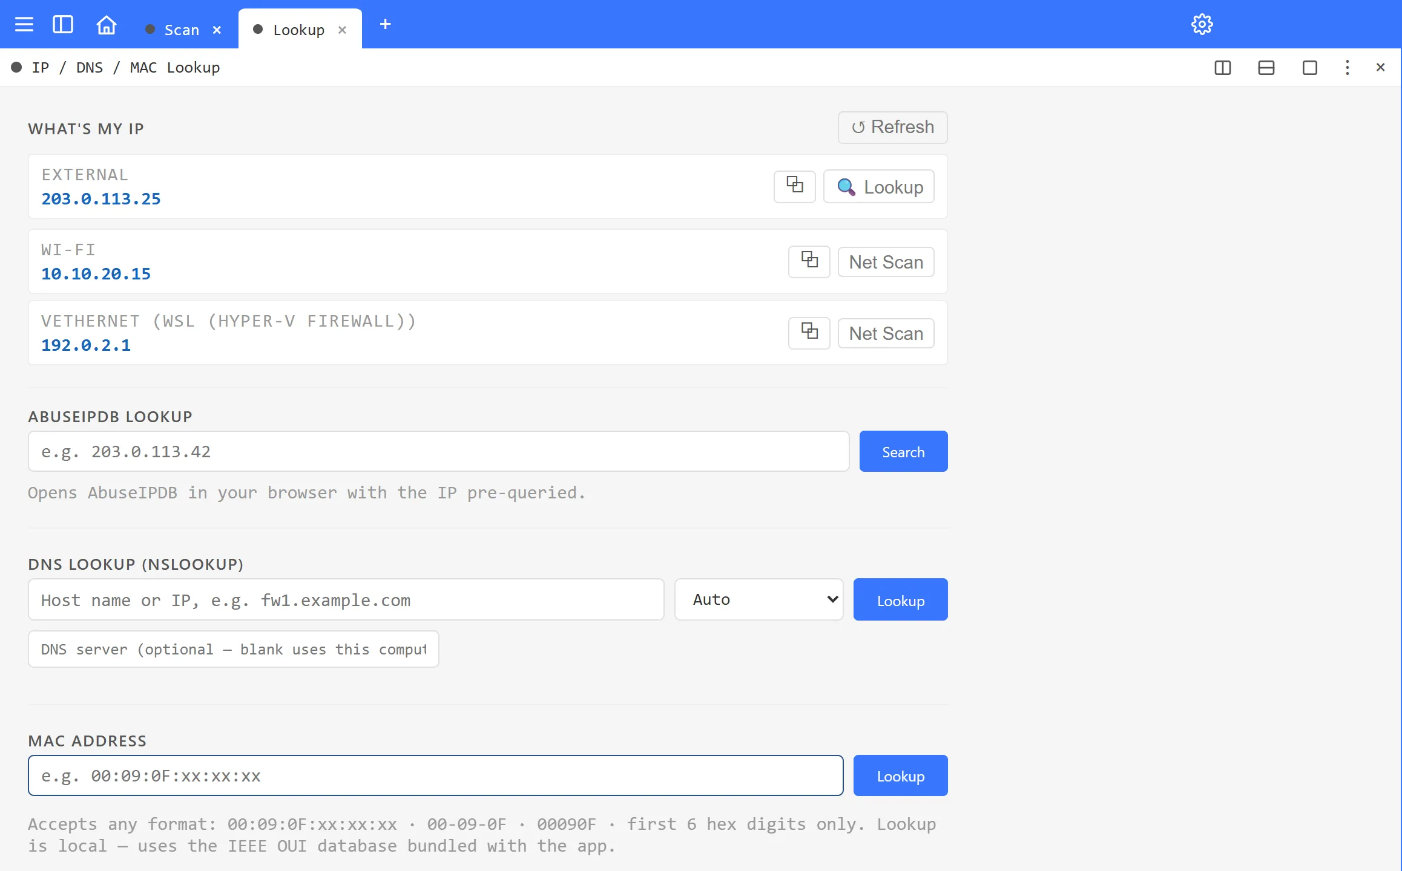Refresh the What's My IP list

pyautogui.click(x=893, y=127)
